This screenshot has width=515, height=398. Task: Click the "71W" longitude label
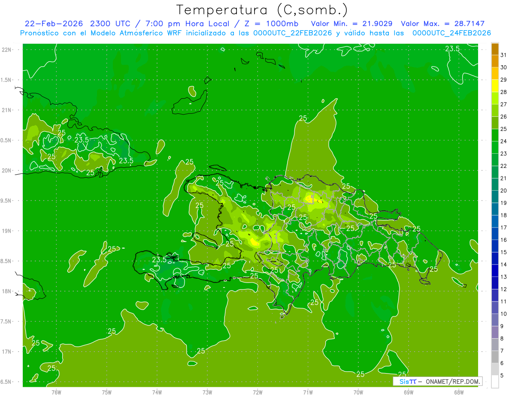308,392
